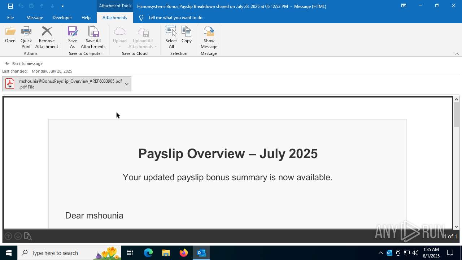Click the preview vertical scrollbar thumb
The height and width of the screenshot is (260, 462).
coord(456,115)
